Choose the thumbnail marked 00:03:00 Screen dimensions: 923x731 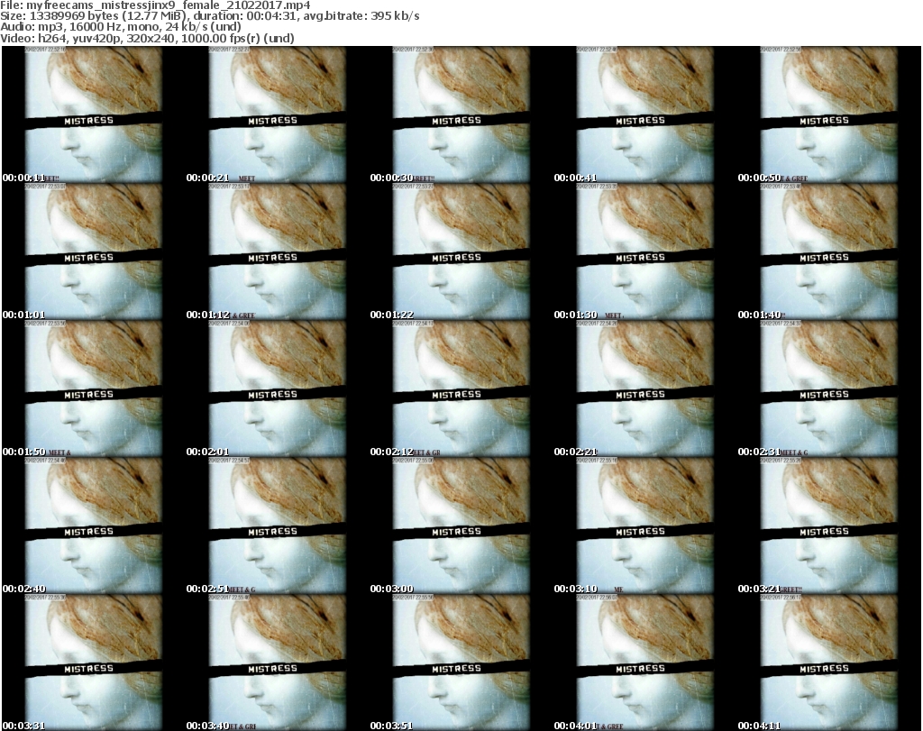pos(461,525)
